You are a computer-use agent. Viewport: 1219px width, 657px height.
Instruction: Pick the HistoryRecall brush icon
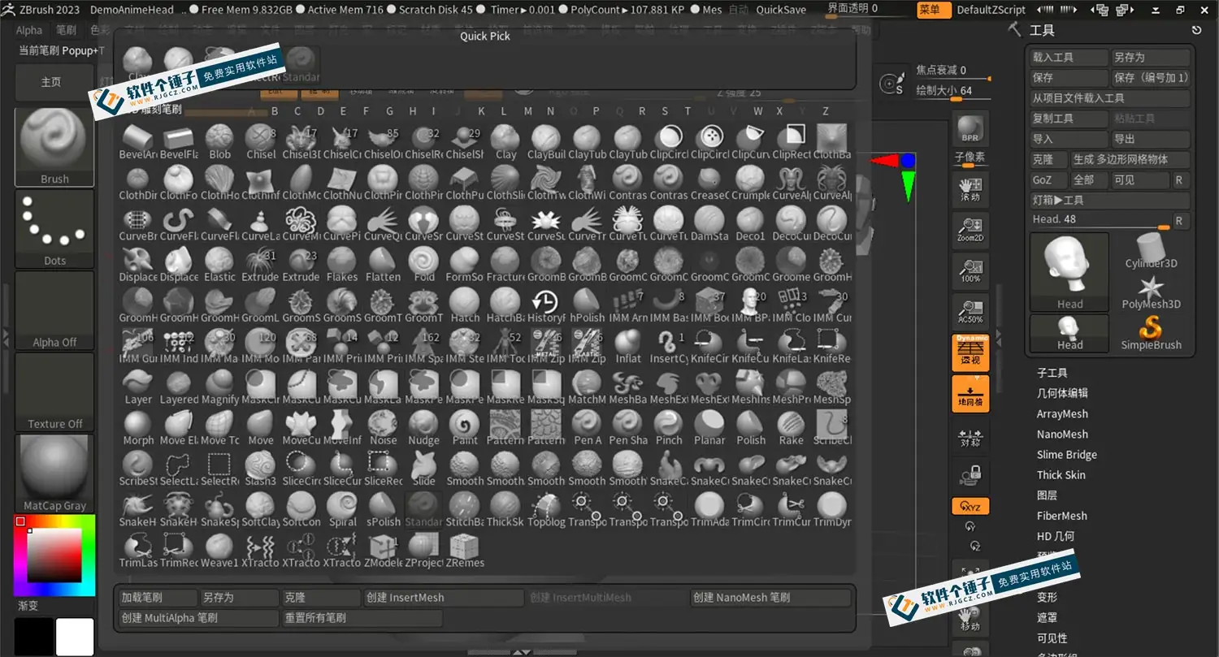click(x=546, y=305)
